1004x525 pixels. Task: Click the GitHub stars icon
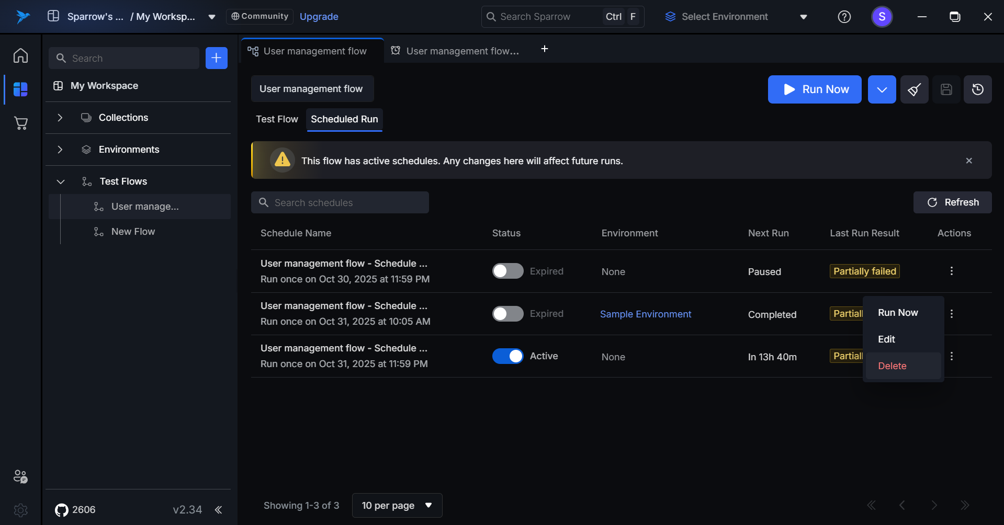click(x=62, y=510)
